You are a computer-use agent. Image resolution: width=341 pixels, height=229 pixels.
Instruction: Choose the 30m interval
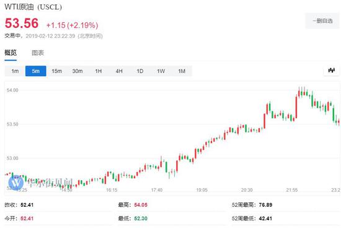point(77,71)
